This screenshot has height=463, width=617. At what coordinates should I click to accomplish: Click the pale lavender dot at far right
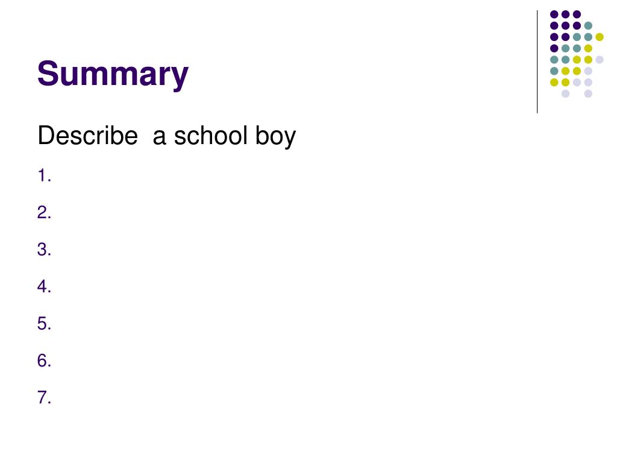[600, 60]
